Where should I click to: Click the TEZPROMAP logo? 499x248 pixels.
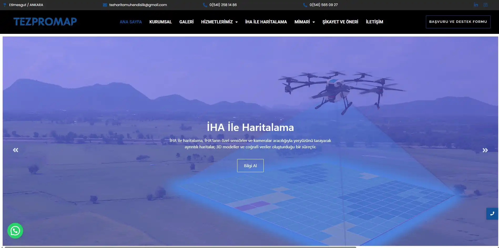point(45,22)
